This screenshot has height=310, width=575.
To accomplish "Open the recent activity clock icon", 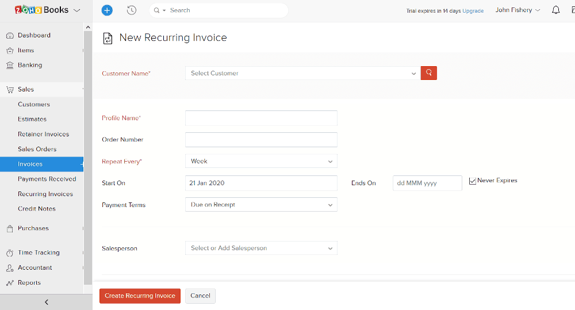I will 132,10.
